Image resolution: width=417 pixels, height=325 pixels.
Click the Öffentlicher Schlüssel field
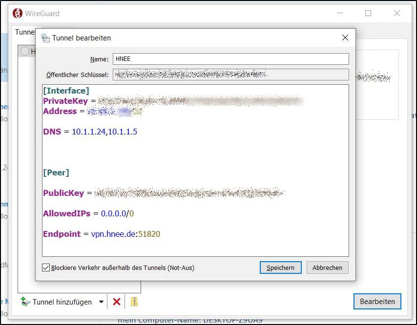(230, 75)
